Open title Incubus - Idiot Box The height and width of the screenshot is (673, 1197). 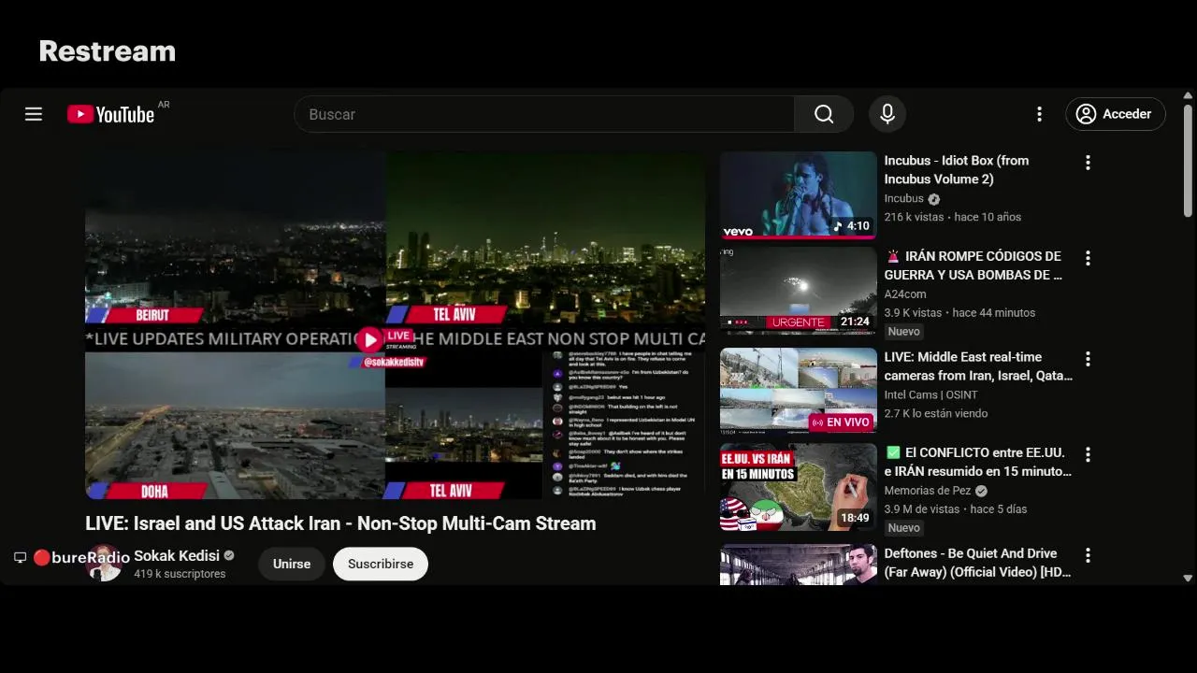coord(957,170)
